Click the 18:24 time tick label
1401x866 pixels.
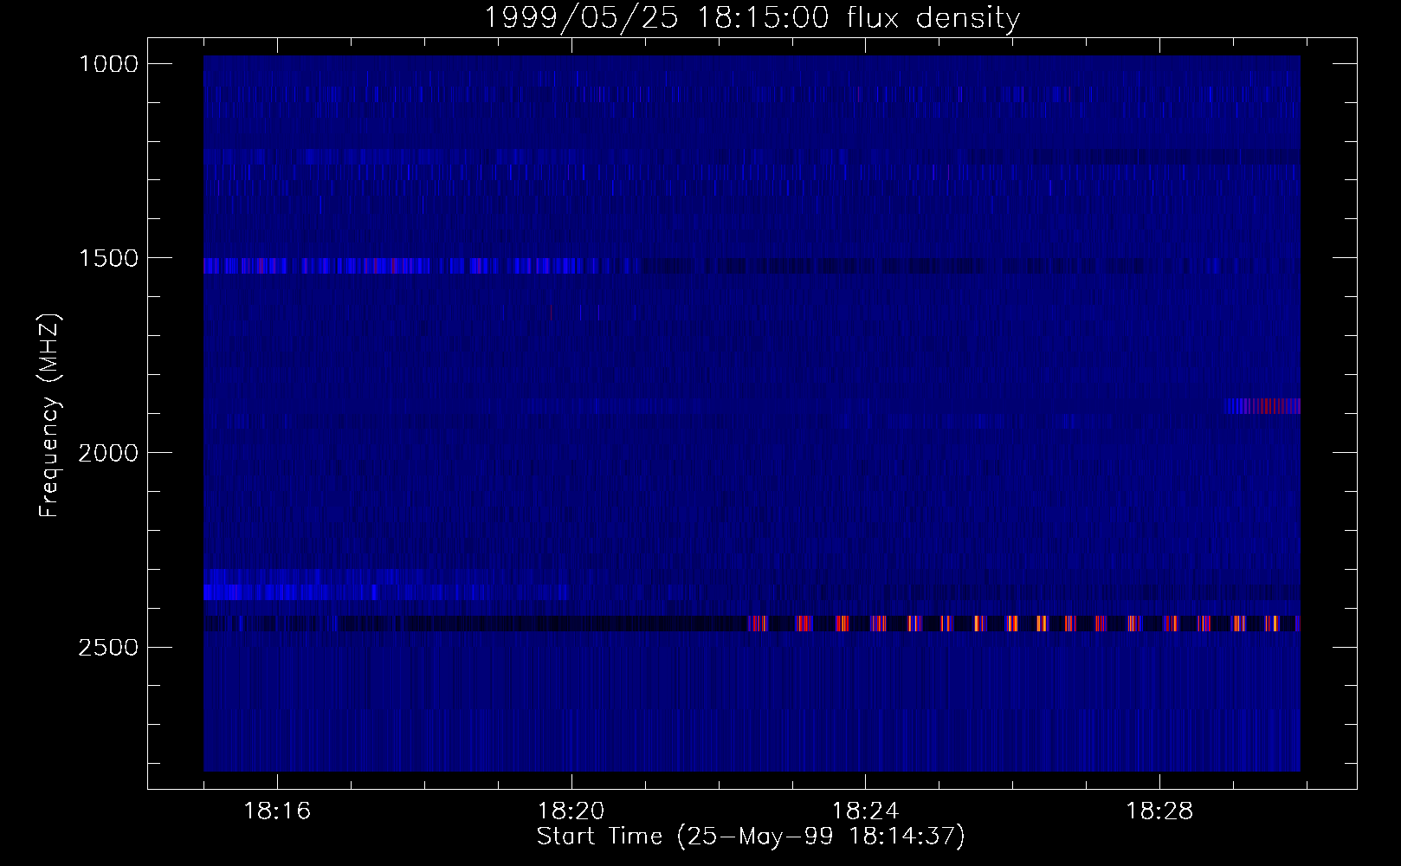point(865,811)
